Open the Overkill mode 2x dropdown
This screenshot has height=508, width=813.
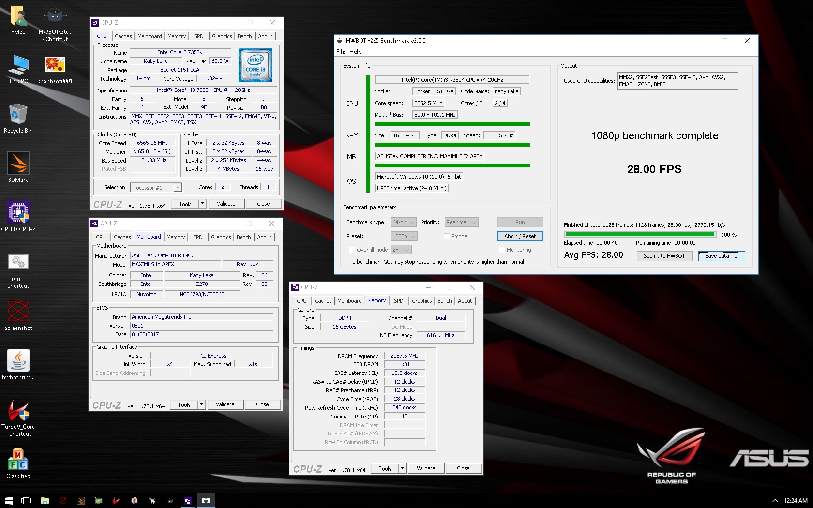(401, 250)
